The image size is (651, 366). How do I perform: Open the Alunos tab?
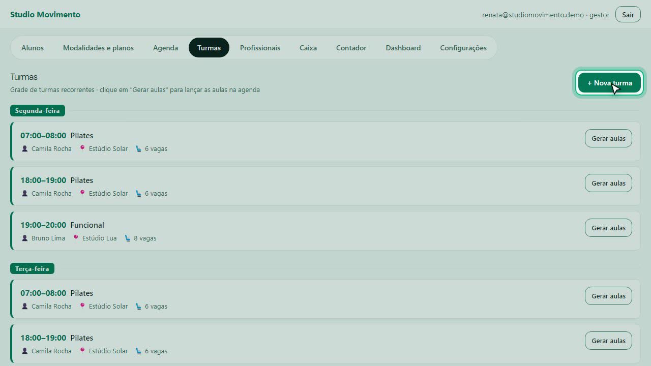pyautogui.click(x=33, y=48)
